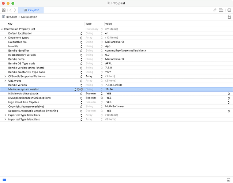The height and width of the screenshot is (183, 233).
Task: Toggle the debug area at bottom right
Action: (x=228, y=180)
